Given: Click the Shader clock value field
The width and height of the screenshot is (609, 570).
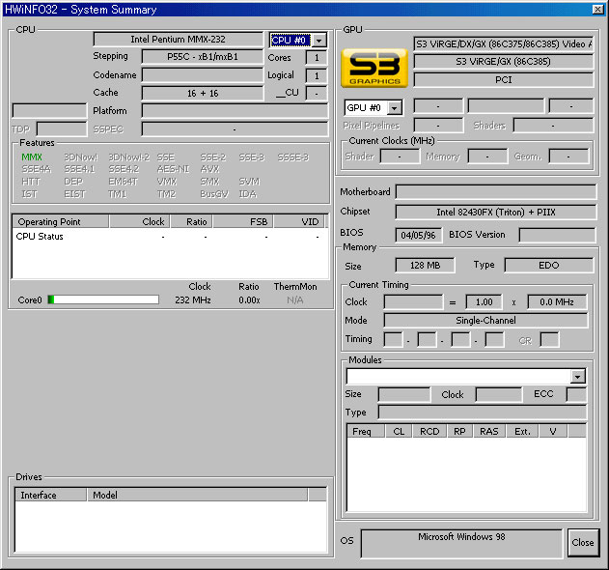Looking at the screenshot, I should pyautogui.click(x=400, y=157).
